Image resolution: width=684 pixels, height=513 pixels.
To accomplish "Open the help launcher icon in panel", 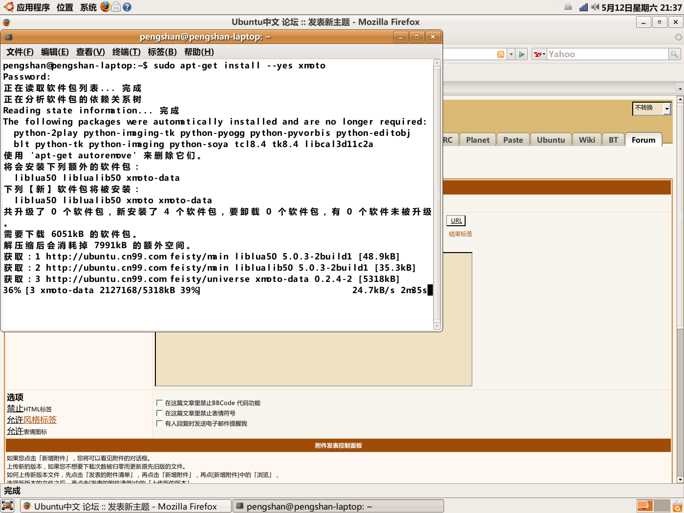I will tap(127, 7).
